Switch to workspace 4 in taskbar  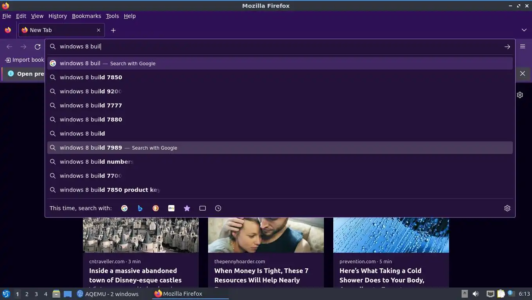[x=45, y=294]
